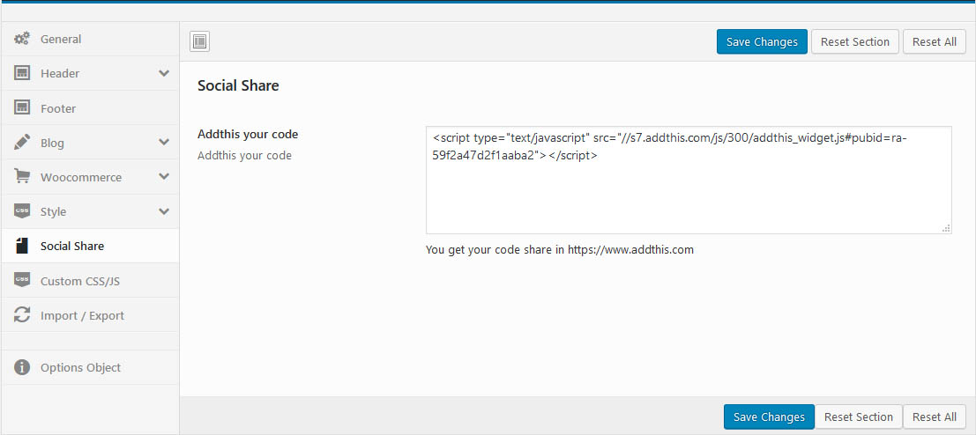
Task: Click the Options Object info icon
Action: pyautogui.click(x=23, y=367)
